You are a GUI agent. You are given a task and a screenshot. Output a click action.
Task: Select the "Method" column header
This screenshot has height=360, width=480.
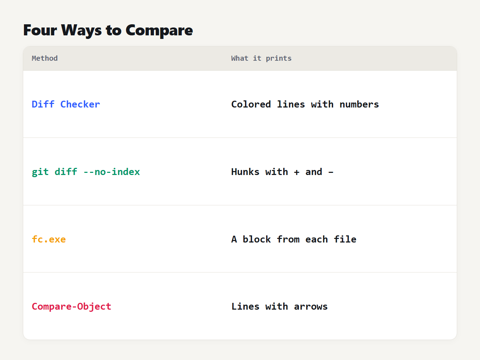45,58
